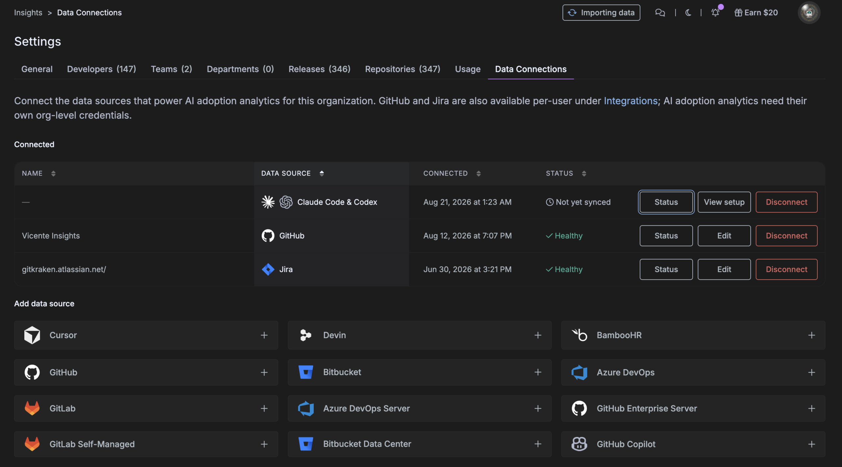Add GitHub Copilot with plus

(x=811, y=444)
